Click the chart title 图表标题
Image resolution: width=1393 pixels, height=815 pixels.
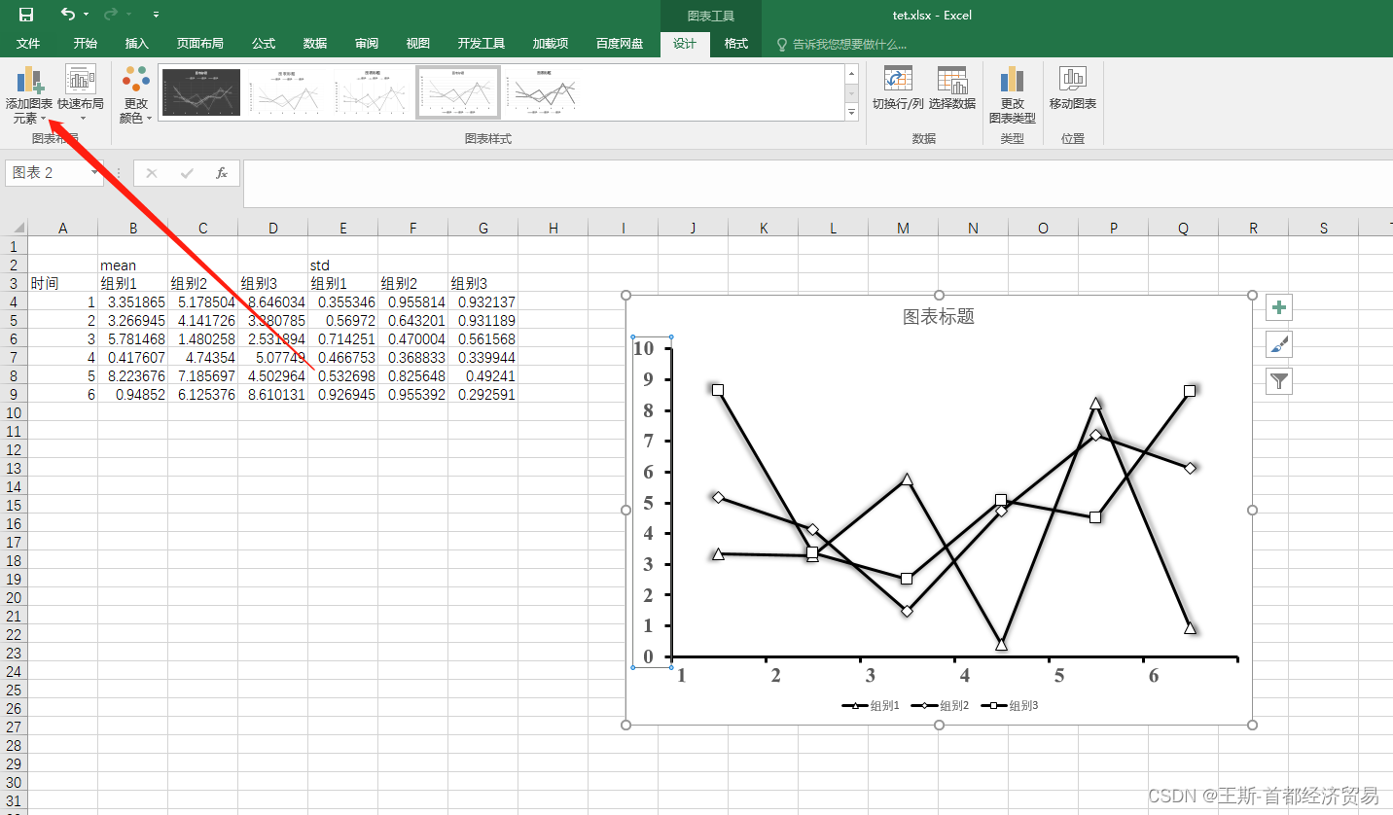pos(939,316)
